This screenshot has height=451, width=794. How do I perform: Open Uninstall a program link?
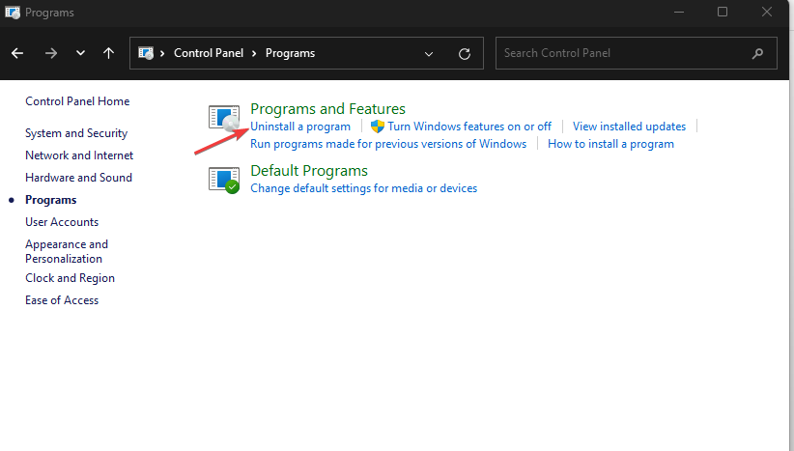300,127
